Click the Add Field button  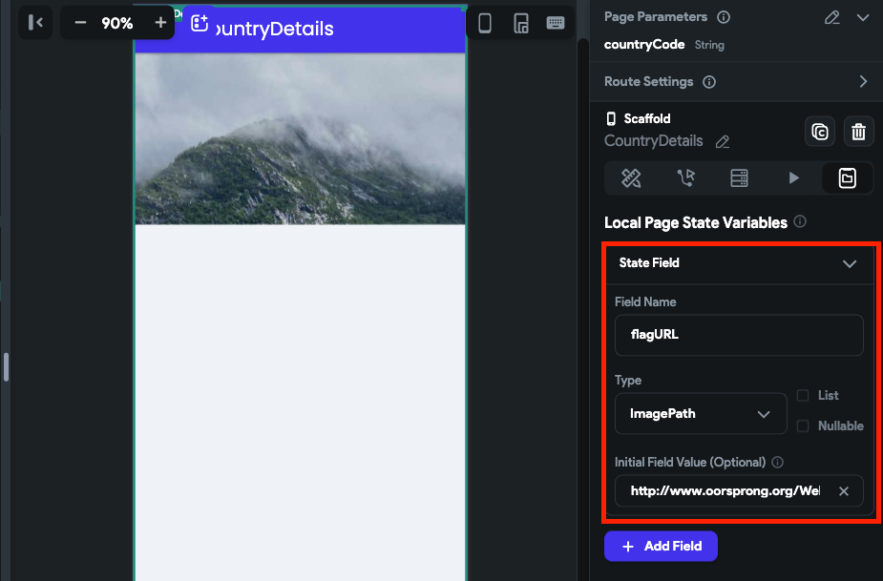tap(661, 546)
